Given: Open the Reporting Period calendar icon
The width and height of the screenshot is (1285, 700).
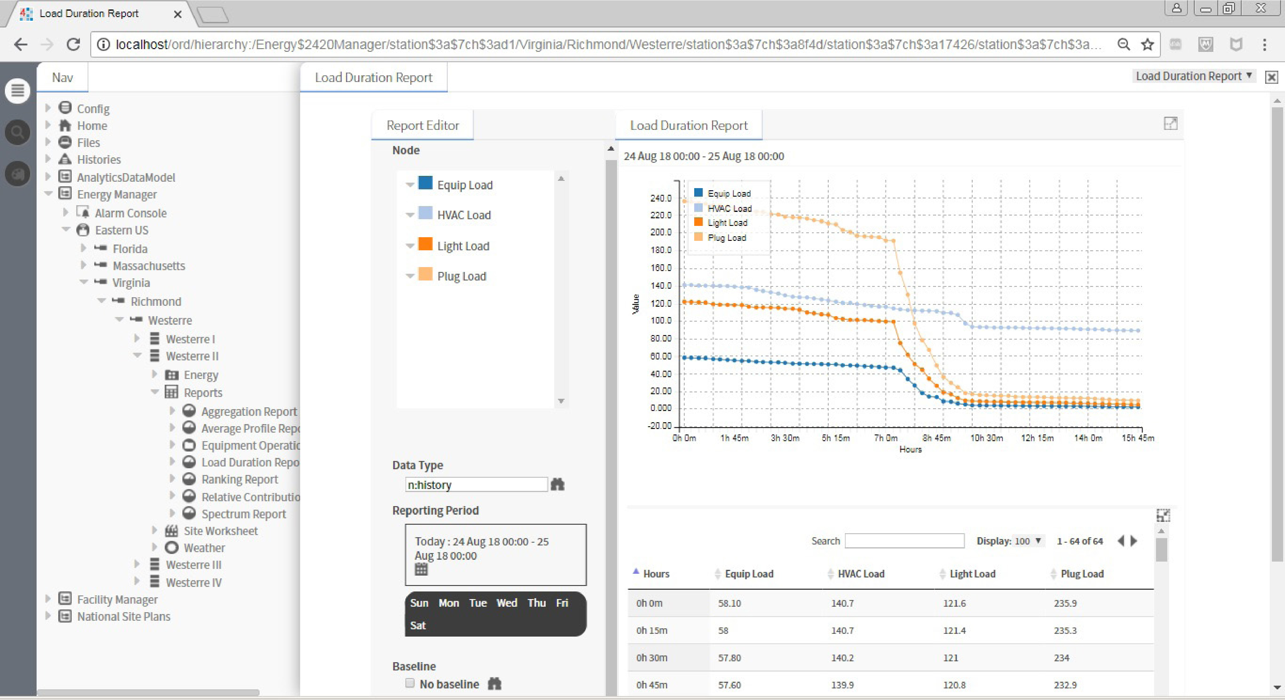Looking at the screenshot, I should (x=421, y=570).
